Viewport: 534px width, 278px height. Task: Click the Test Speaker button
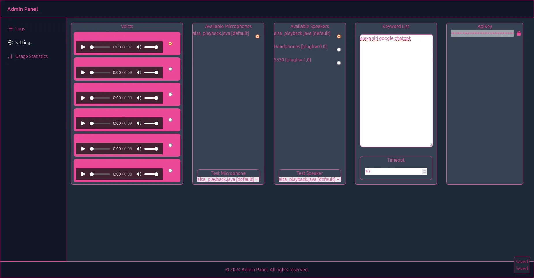(309, 173)
